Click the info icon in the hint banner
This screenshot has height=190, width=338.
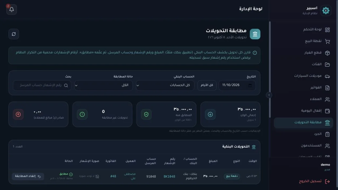255,53
